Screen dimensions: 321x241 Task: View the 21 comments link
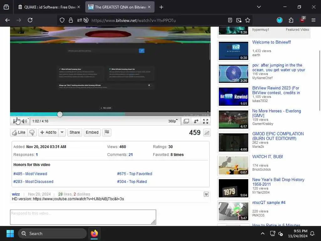point(131,155)
